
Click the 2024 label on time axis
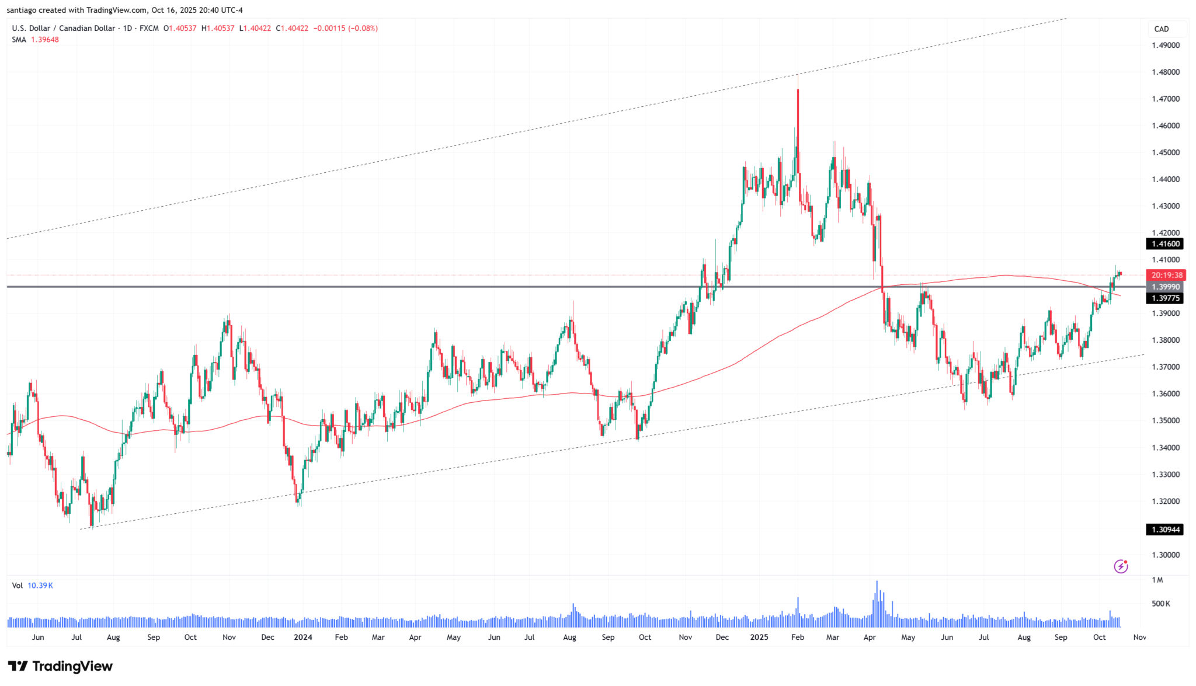[303, 637]
